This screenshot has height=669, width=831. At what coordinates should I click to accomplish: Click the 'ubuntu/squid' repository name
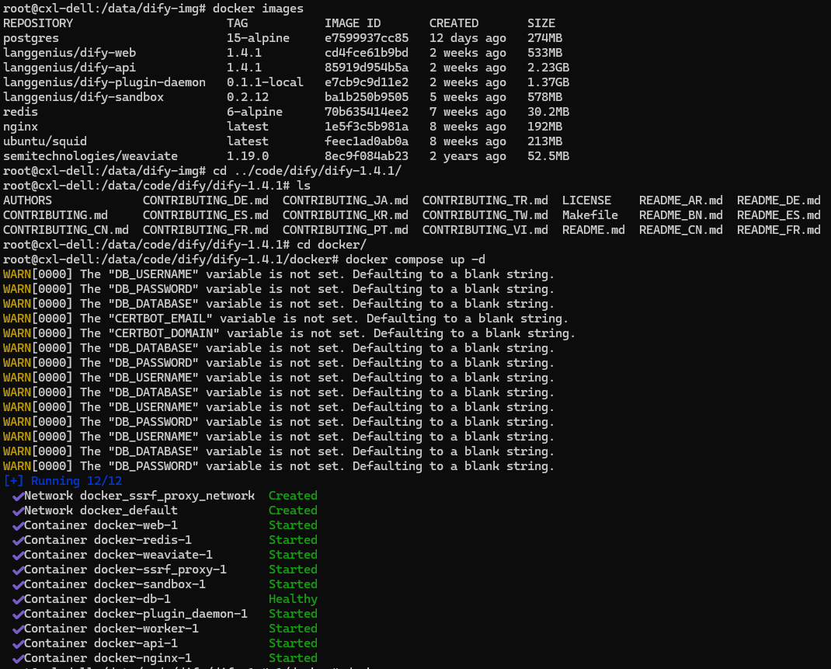45,141
